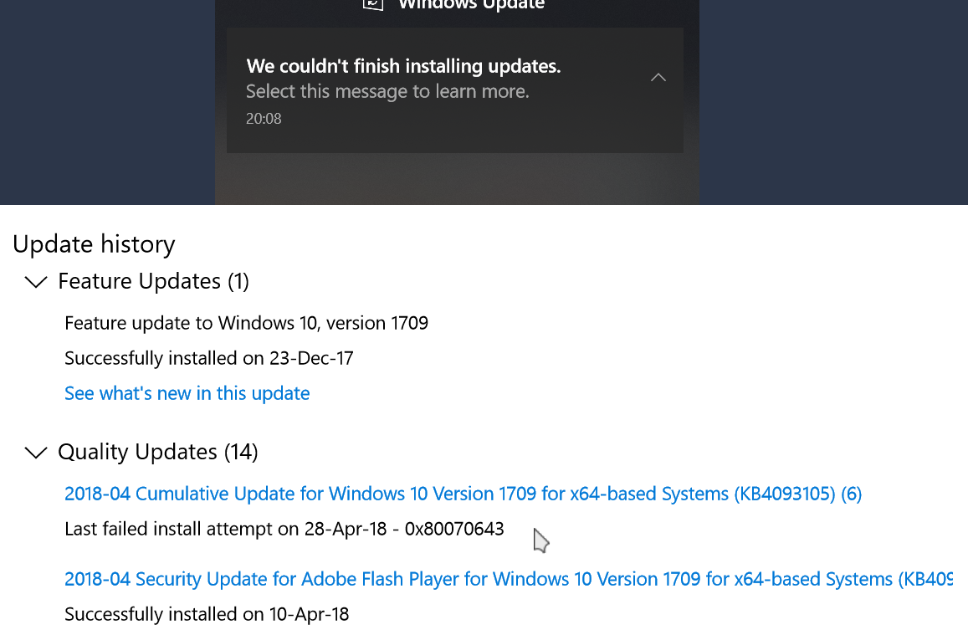Open the See what's new in this update link
Image resolution: width=968 pixels, height=630 pixels.
[x=187, y=393]
